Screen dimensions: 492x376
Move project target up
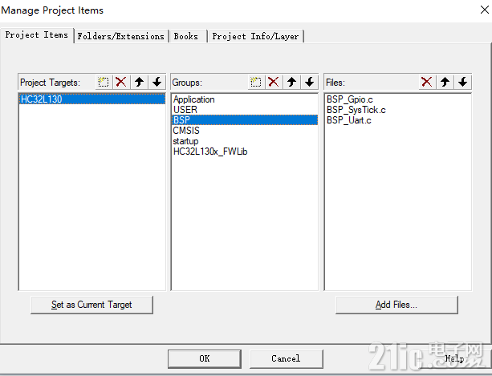tap(140, 83)
